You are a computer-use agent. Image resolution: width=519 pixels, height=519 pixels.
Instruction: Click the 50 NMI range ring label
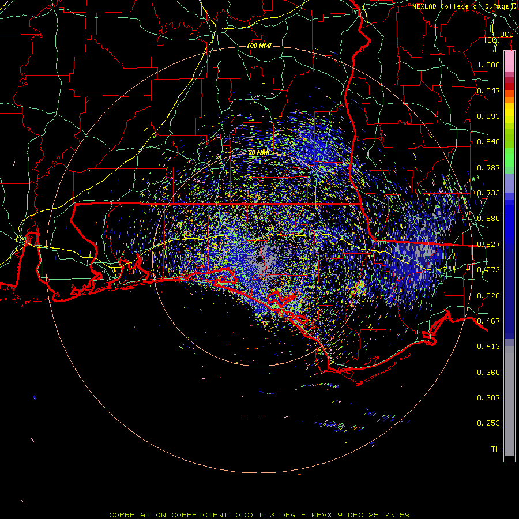(259, 152)
